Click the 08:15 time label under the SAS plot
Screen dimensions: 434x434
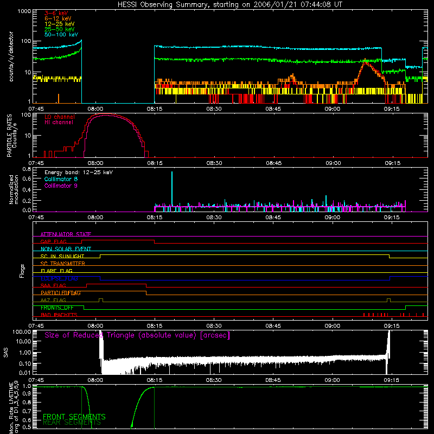pyautogui.click(x=155, y=380)
